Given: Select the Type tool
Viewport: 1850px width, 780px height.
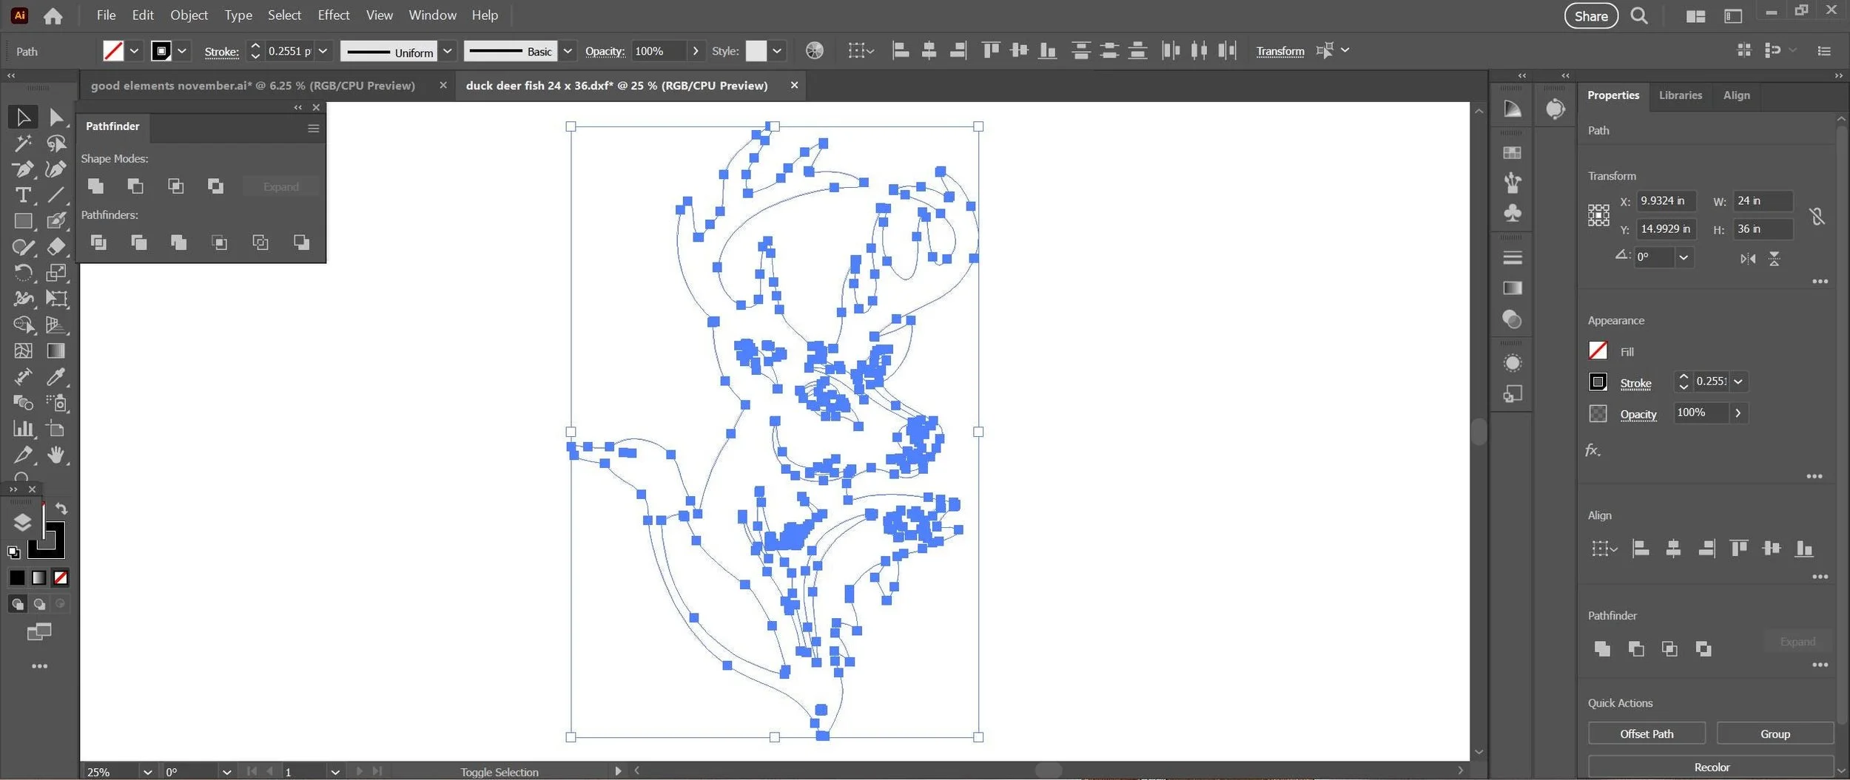Looking at the screenshot, I should [x=22, y=195].
